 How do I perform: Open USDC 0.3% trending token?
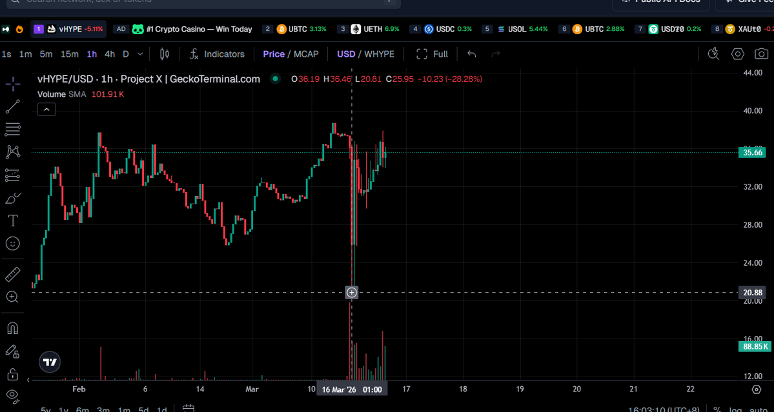pos(441,29)
